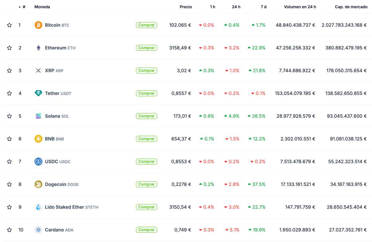The image size is (372, 242).
Task: Add Solana to favorites via star
Action: coord(9,116)
